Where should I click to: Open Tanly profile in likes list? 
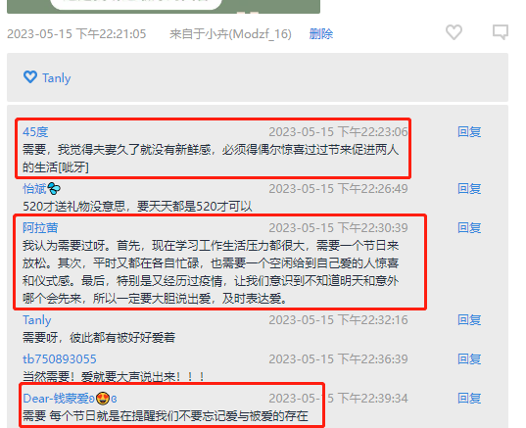click(x=57, y=78)
